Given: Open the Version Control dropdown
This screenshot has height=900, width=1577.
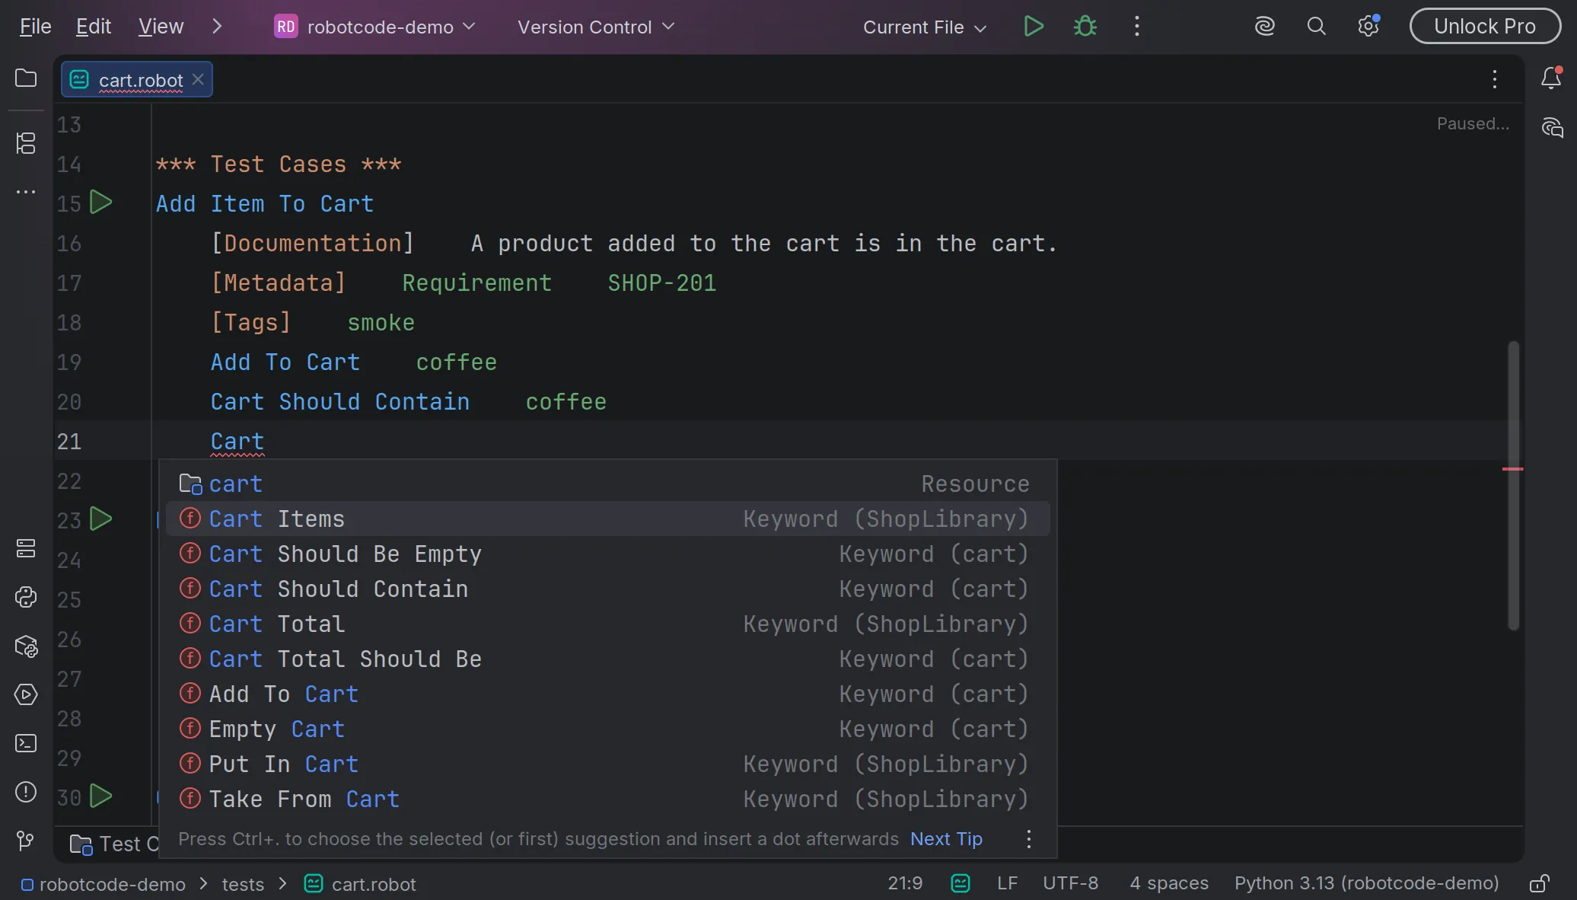Looking at the screenshot, I should tap(596, 27).
